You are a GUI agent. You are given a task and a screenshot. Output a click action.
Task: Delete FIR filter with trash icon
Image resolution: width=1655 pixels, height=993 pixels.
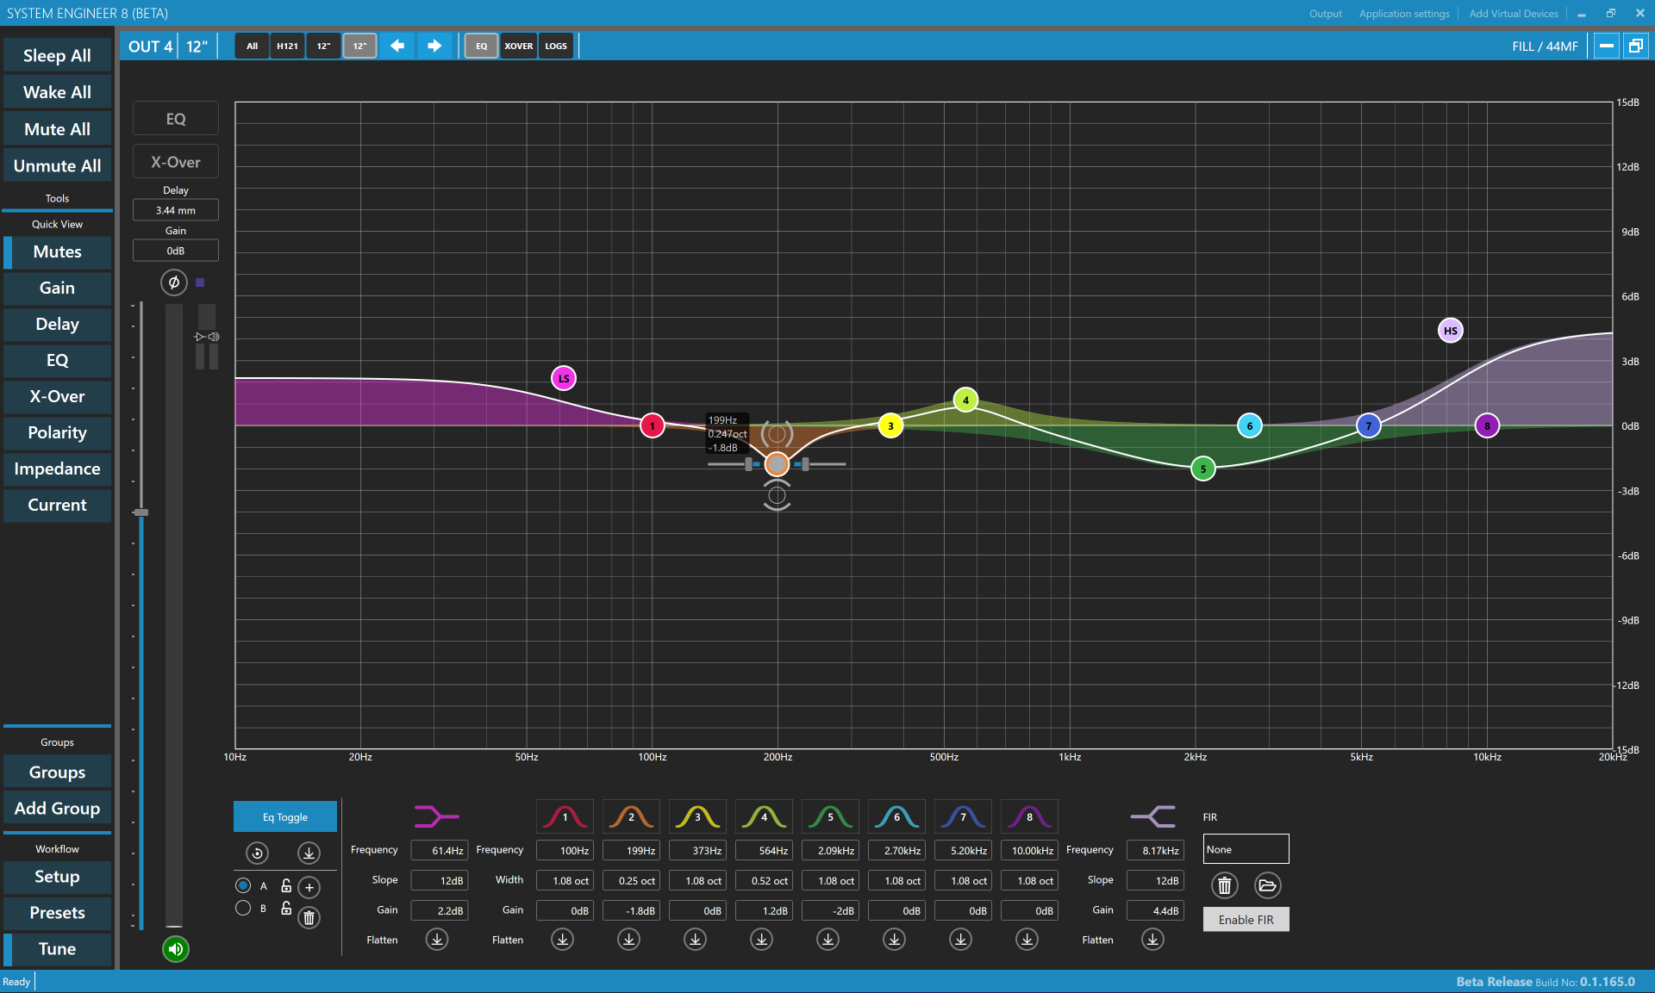(x=1225, y=885)
